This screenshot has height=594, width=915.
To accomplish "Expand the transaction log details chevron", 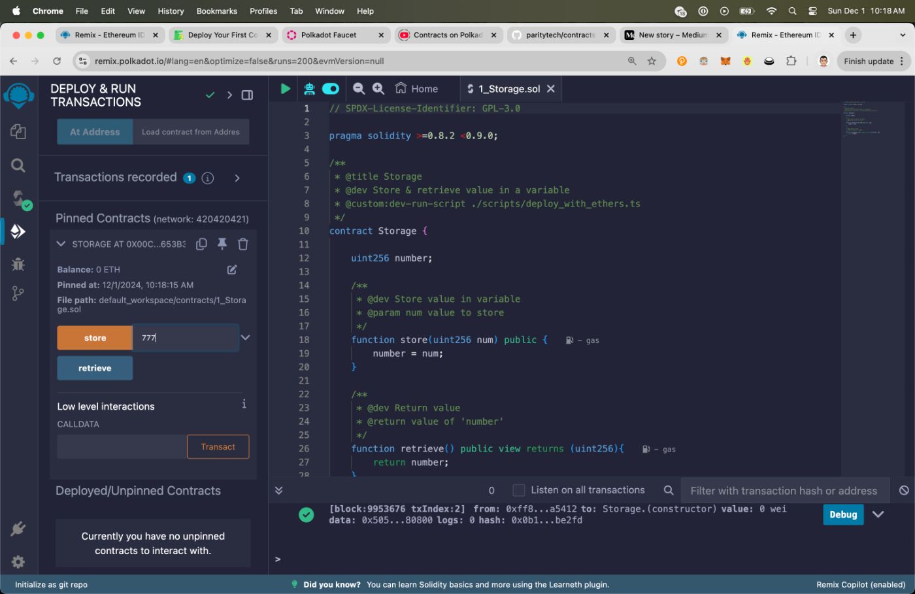I will pos(878,514).
